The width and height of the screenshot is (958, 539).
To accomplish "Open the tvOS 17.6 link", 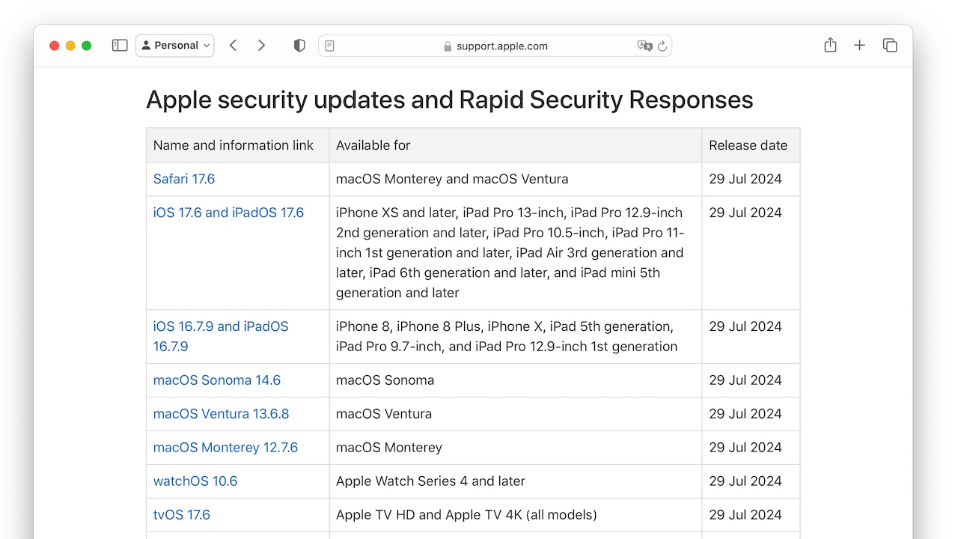I will [x=182, y=515].
